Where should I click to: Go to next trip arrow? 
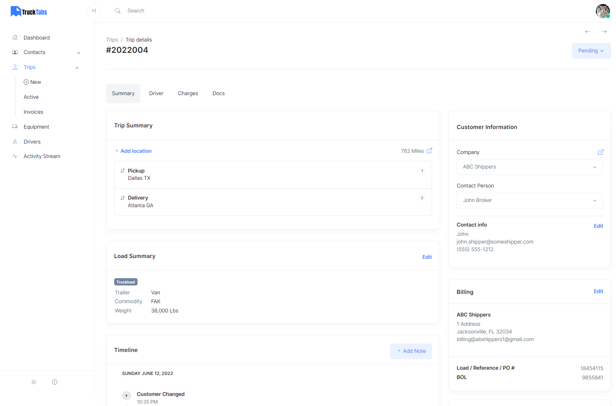pos(604,32)
